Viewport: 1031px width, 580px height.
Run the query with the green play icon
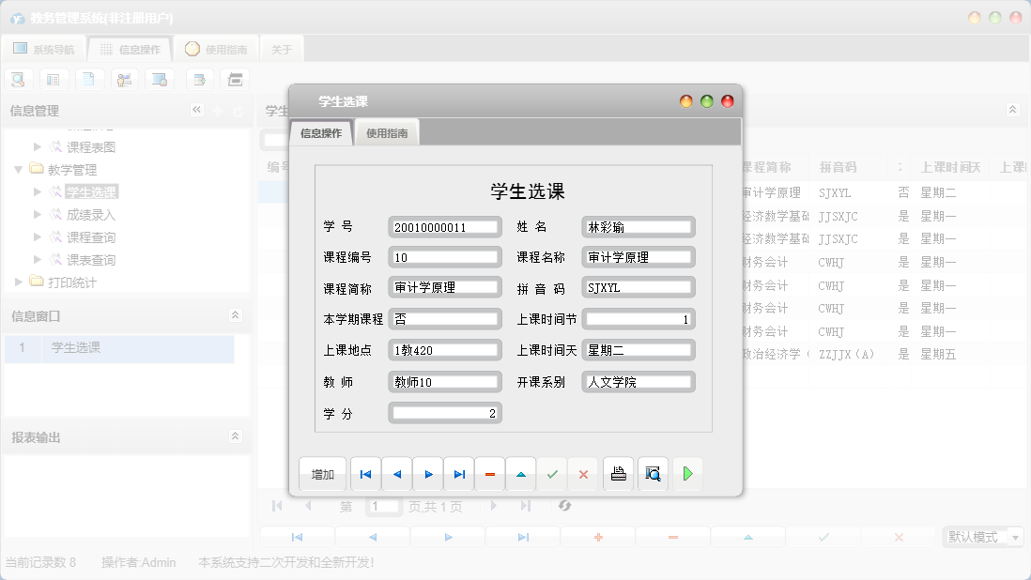[687, 474]
